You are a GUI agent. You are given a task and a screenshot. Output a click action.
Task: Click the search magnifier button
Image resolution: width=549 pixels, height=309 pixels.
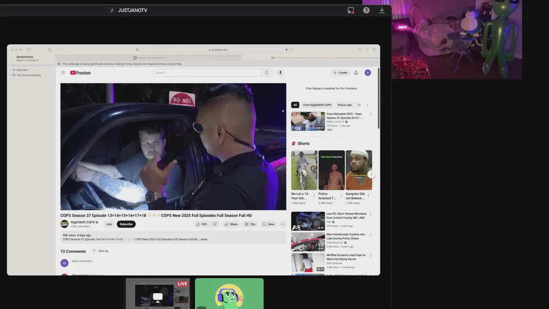click(266, 73)
